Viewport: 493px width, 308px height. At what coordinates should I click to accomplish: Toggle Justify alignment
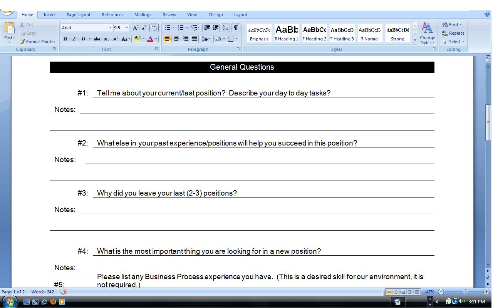pyautogui.click(x=195, y=39)
